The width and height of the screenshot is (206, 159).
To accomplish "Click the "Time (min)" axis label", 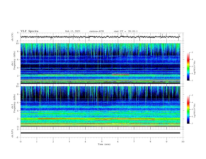I will click(x=104, y=144).
